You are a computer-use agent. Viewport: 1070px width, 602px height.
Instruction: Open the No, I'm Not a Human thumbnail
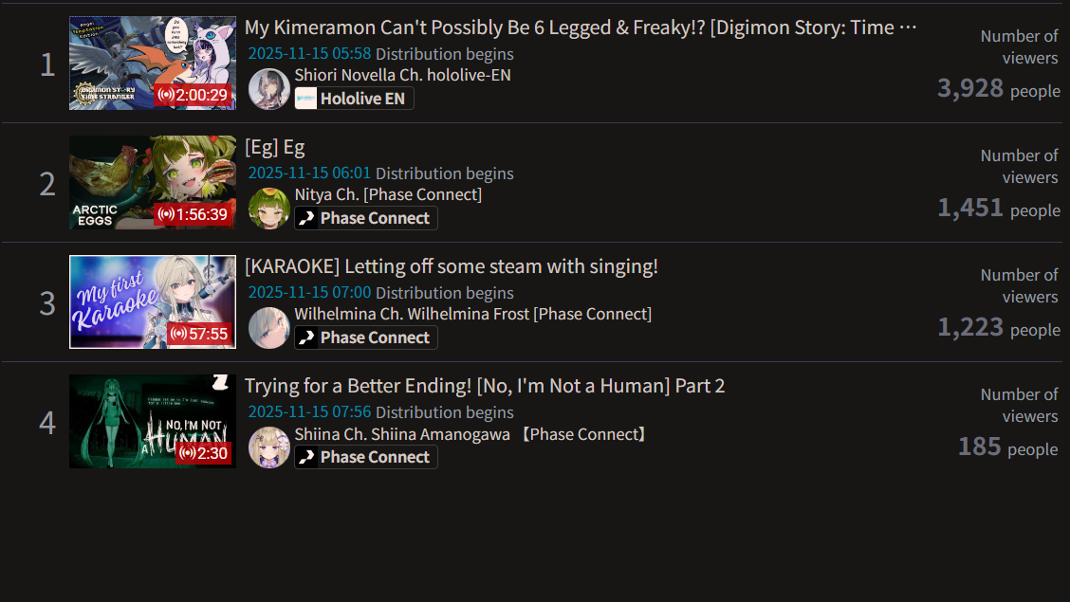tap(153, 421)
